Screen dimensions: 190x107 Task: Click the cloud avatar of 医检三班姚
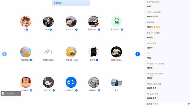[48, 52]
